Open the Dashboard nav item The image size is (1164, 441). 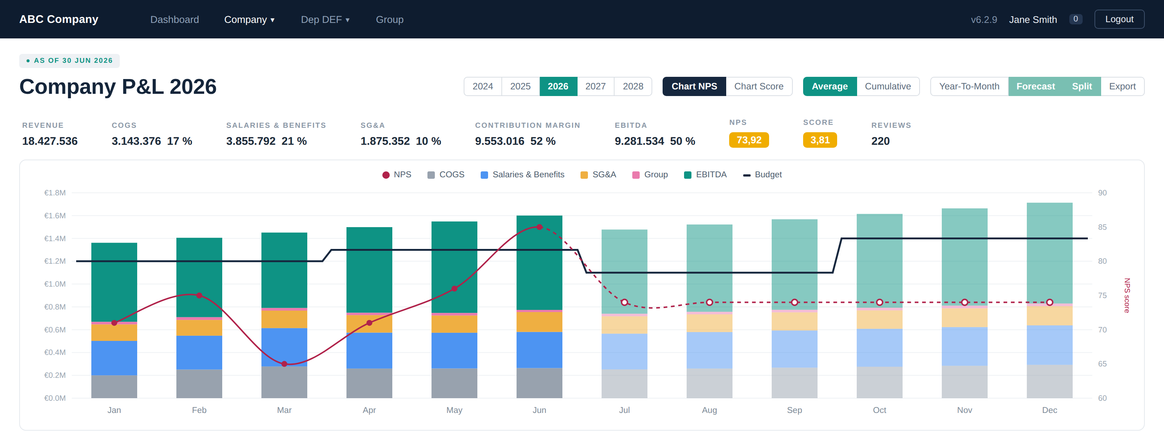click(x=175, y=20)
